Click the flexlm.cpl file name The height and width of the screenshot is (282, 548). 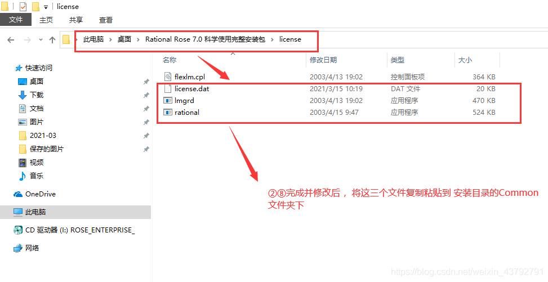[x=190, y=77]
